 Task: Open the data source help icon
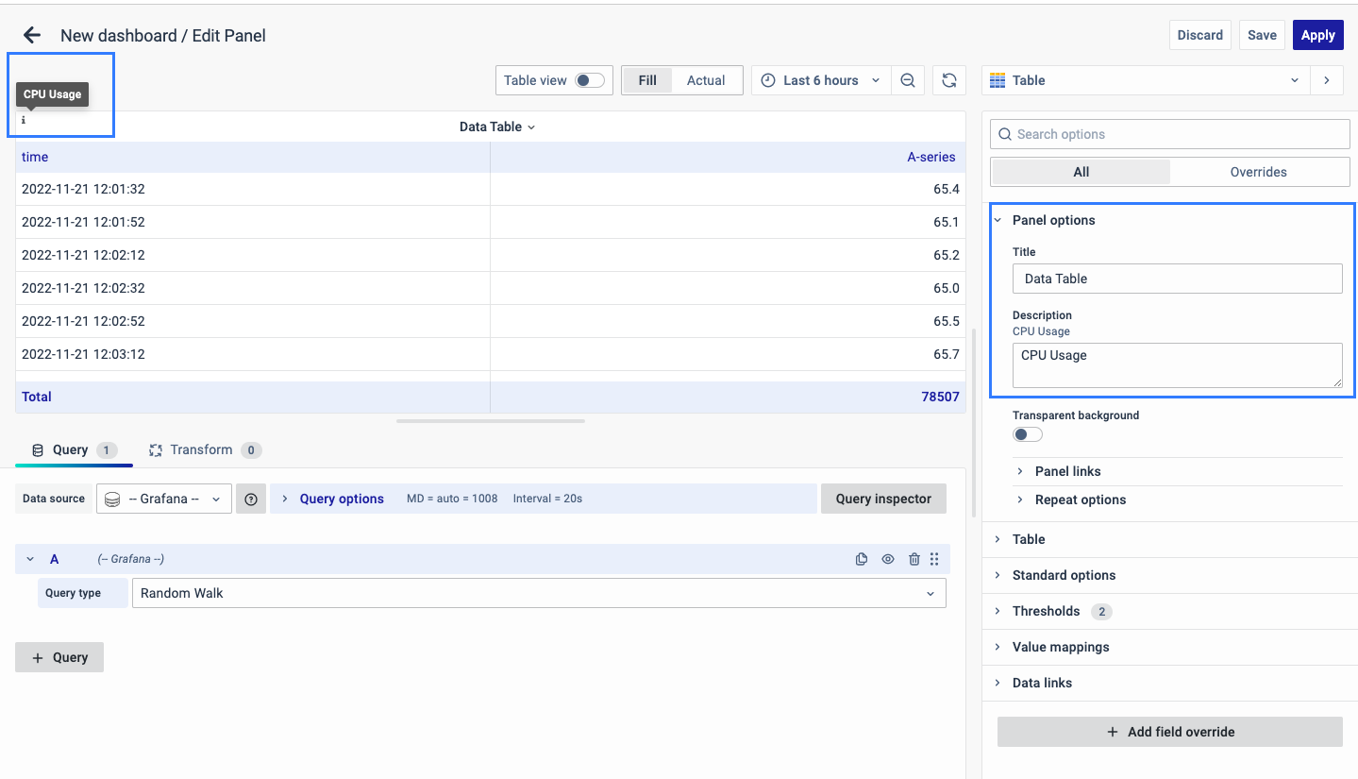point(251,499)
